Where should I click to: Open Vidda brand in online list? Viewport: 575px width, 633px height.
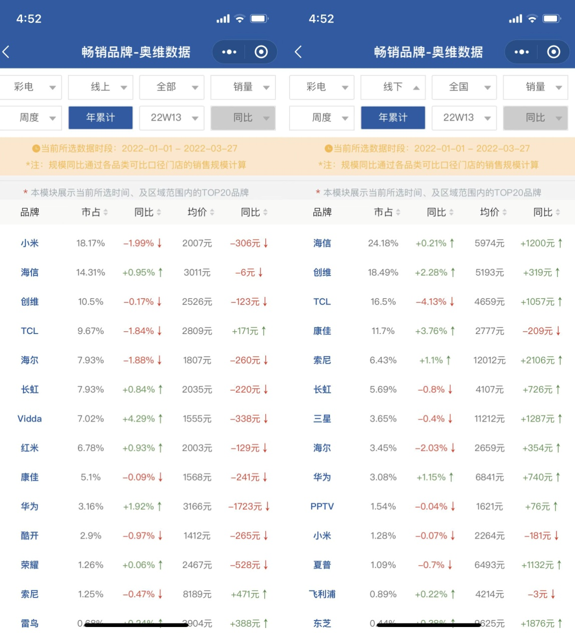click(30, 419)
